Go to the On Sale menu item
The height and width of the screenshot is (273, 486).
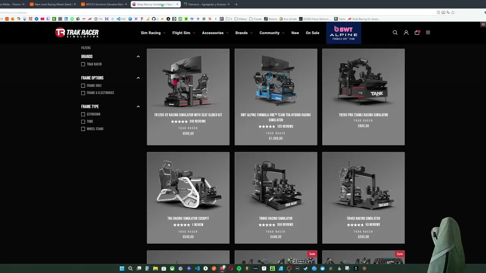pyautogui.click(x=312, y=33)
